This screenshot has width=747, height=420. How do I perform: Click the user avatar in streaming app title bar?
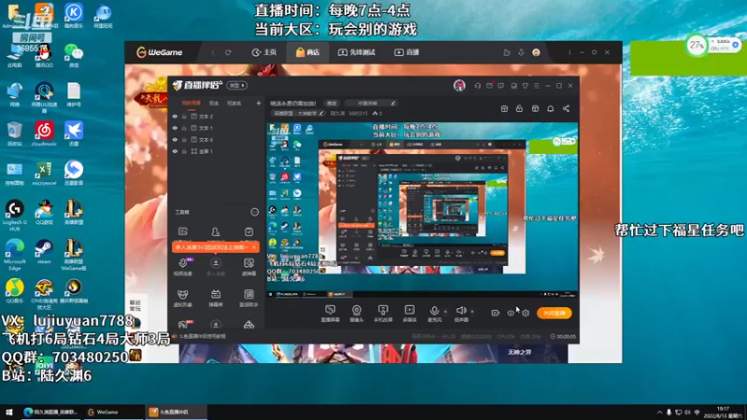[459, 86]
